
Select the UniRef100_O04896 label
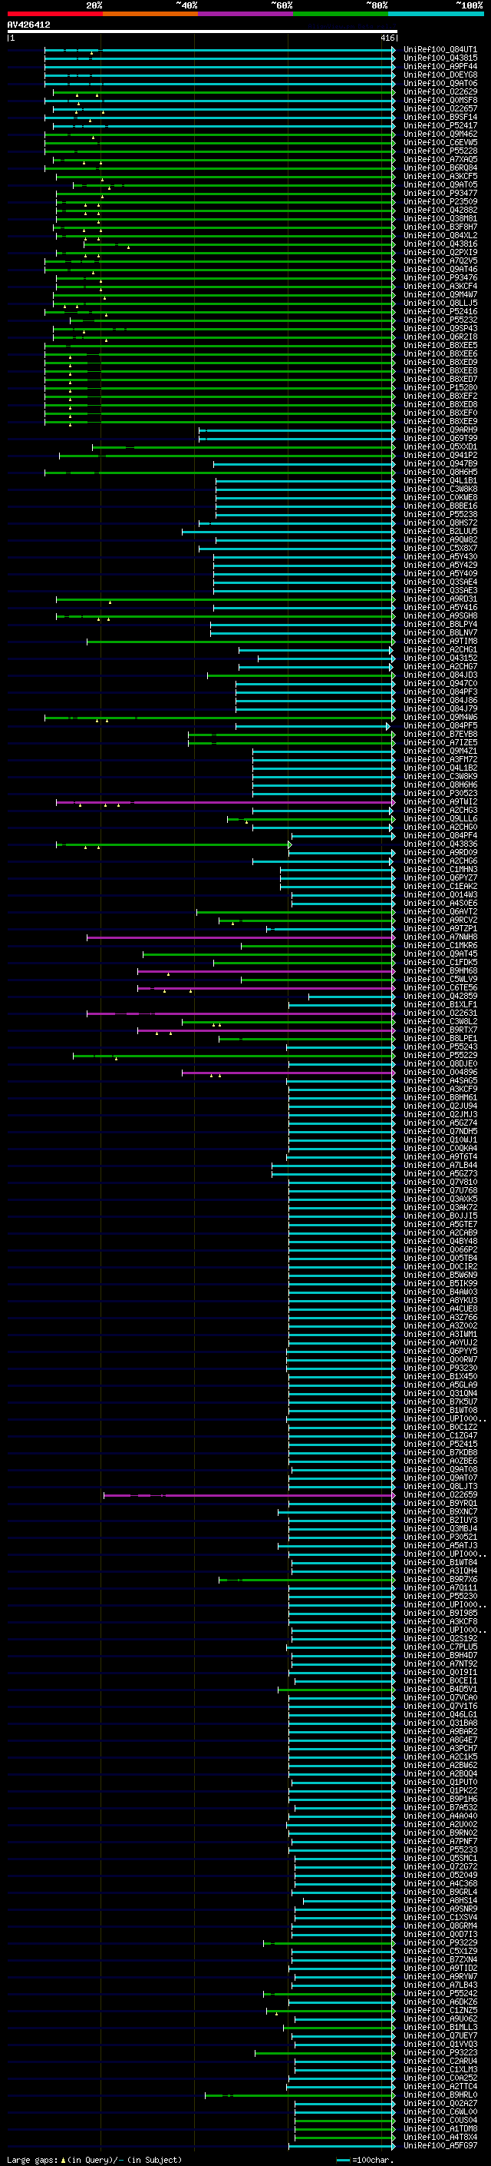point(440,1073)
